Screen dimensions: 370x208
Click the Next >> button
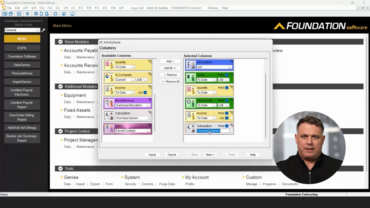coord(210,155)
